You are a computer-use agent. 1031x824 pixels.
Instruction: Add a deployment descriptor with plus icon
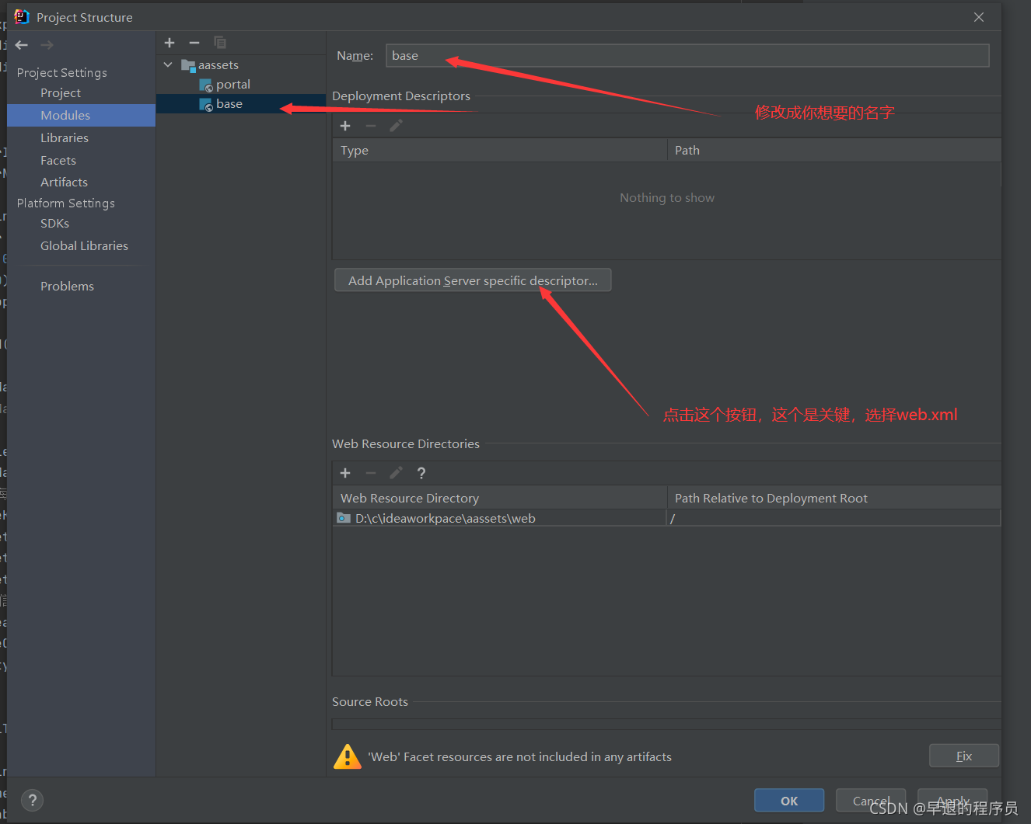tap(345, 125)
